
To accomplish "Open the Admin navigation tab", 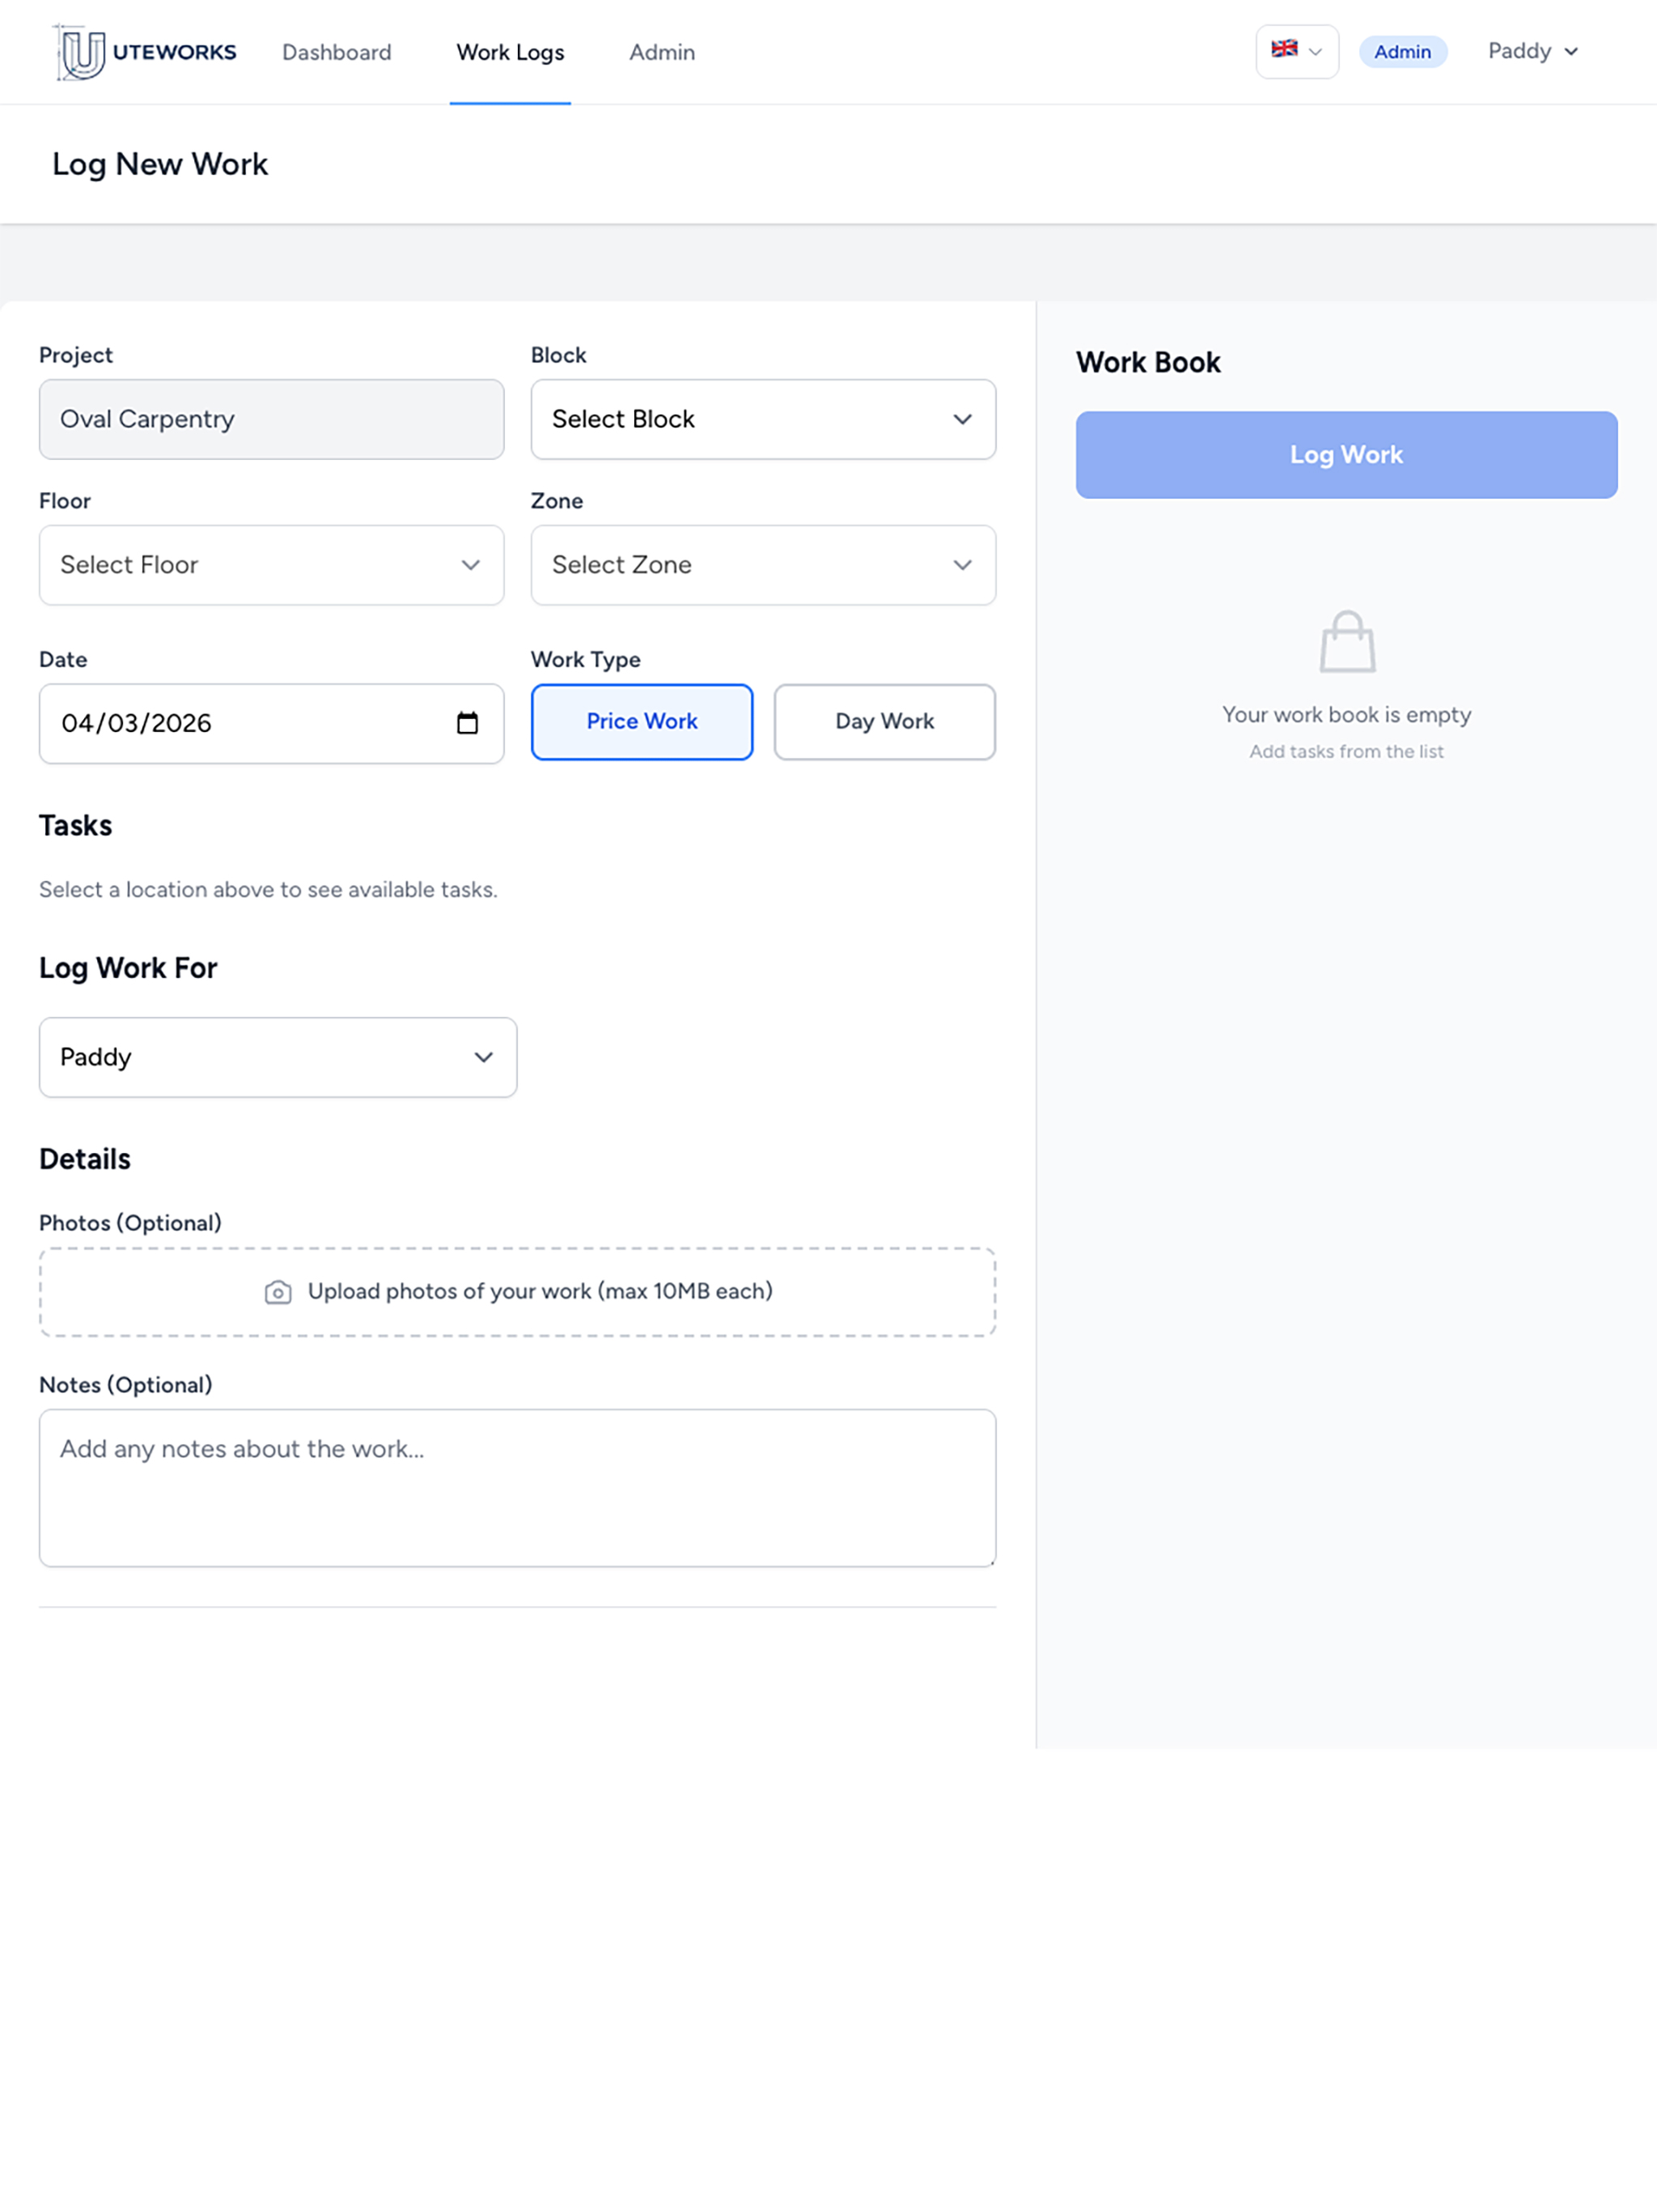I will pos(662,52).
